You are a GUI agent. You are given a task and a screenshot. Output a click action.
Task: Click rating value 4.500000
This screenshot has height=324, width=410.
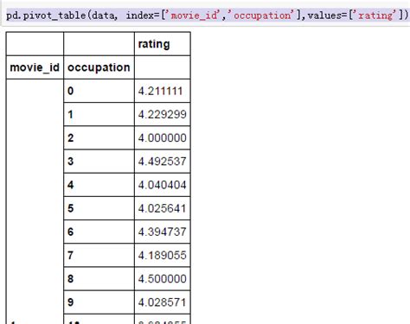tap(163, 279)
